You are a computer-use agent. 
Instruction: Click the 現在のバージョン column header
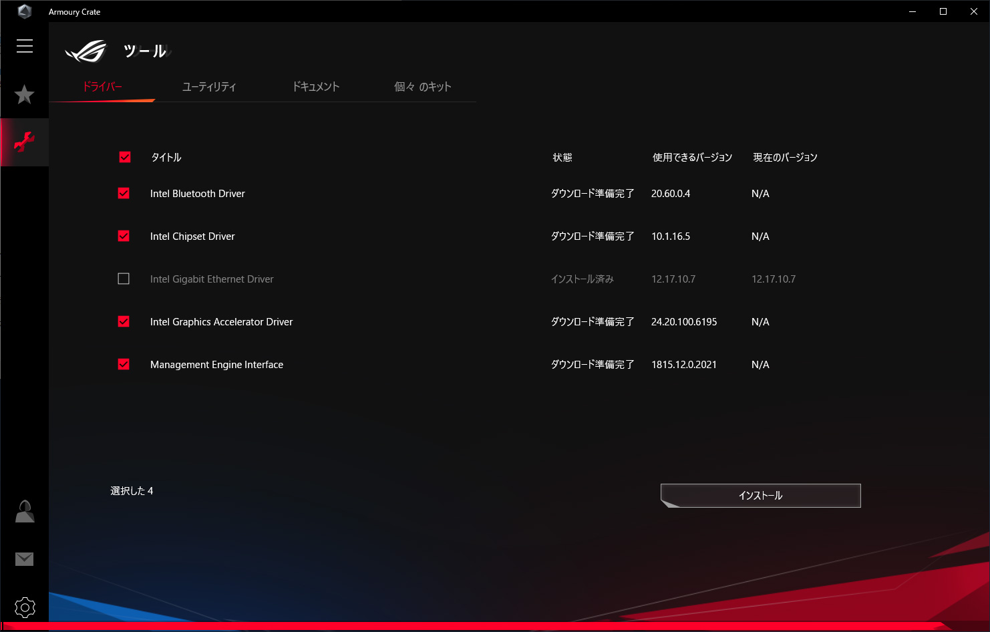pos(786,158)
